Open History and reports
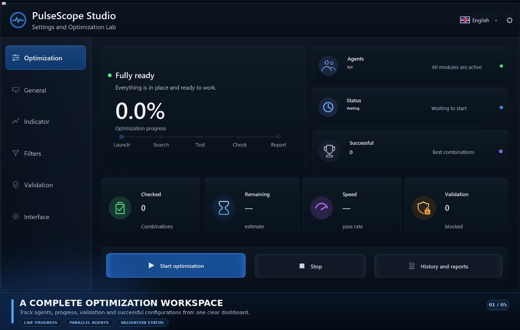 [x=438, y=266]
